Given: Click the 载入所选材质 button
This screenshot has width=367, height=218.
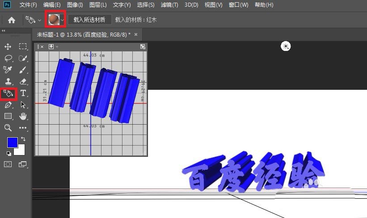Looking at the screenshot, I should point(89,20).
